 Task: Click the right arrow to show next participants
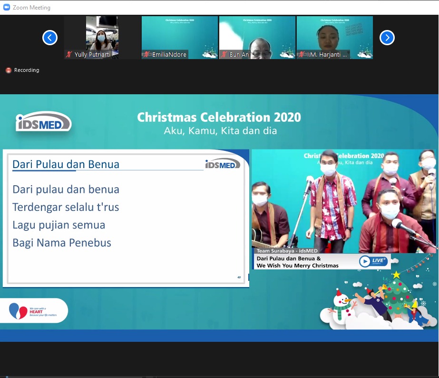pyautogui.click(x=387, y=38)
